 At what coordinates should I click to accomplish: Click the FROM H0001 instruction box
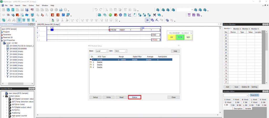click(135, 30)
